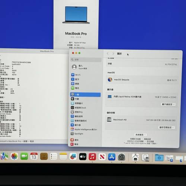
Task: Click the serial number XL7DVJJT4L in Settings
Action: pos(171,64)
